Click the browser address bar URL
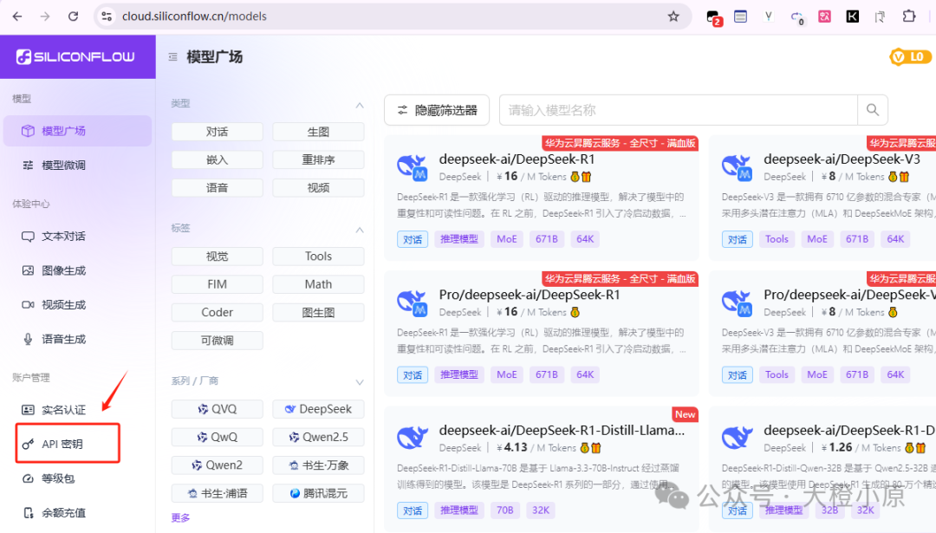This screenshot has width=936, height=533. (195, 16)
